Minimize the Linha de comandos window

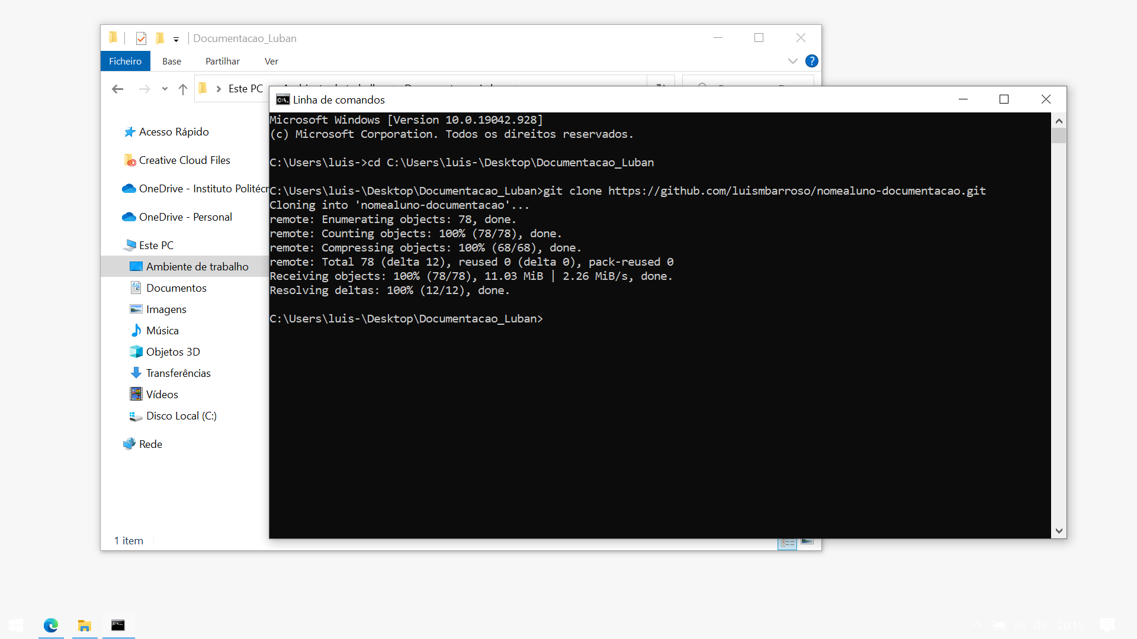coord(963,99)
